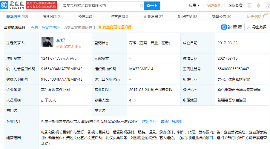Click the user avatar in top right corner
The image size is (270, 149).
pos(267,5)
